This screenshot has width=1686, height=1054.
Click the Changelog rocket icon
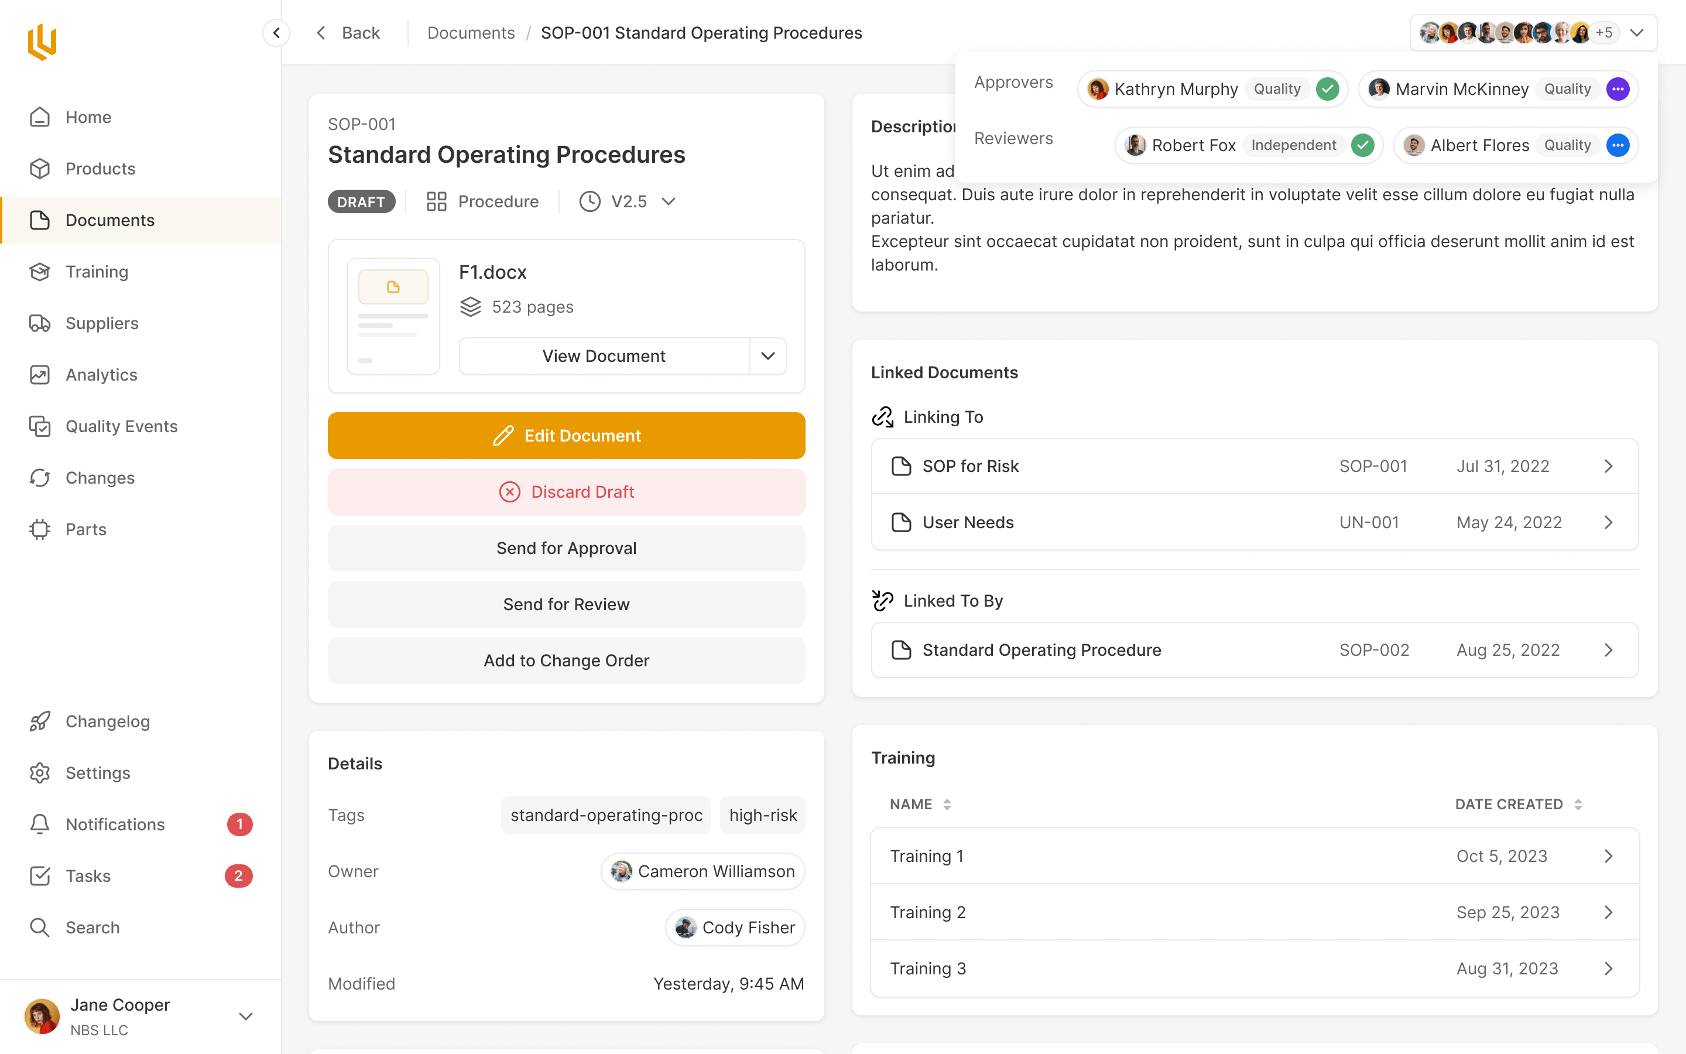tap(40, 721)
